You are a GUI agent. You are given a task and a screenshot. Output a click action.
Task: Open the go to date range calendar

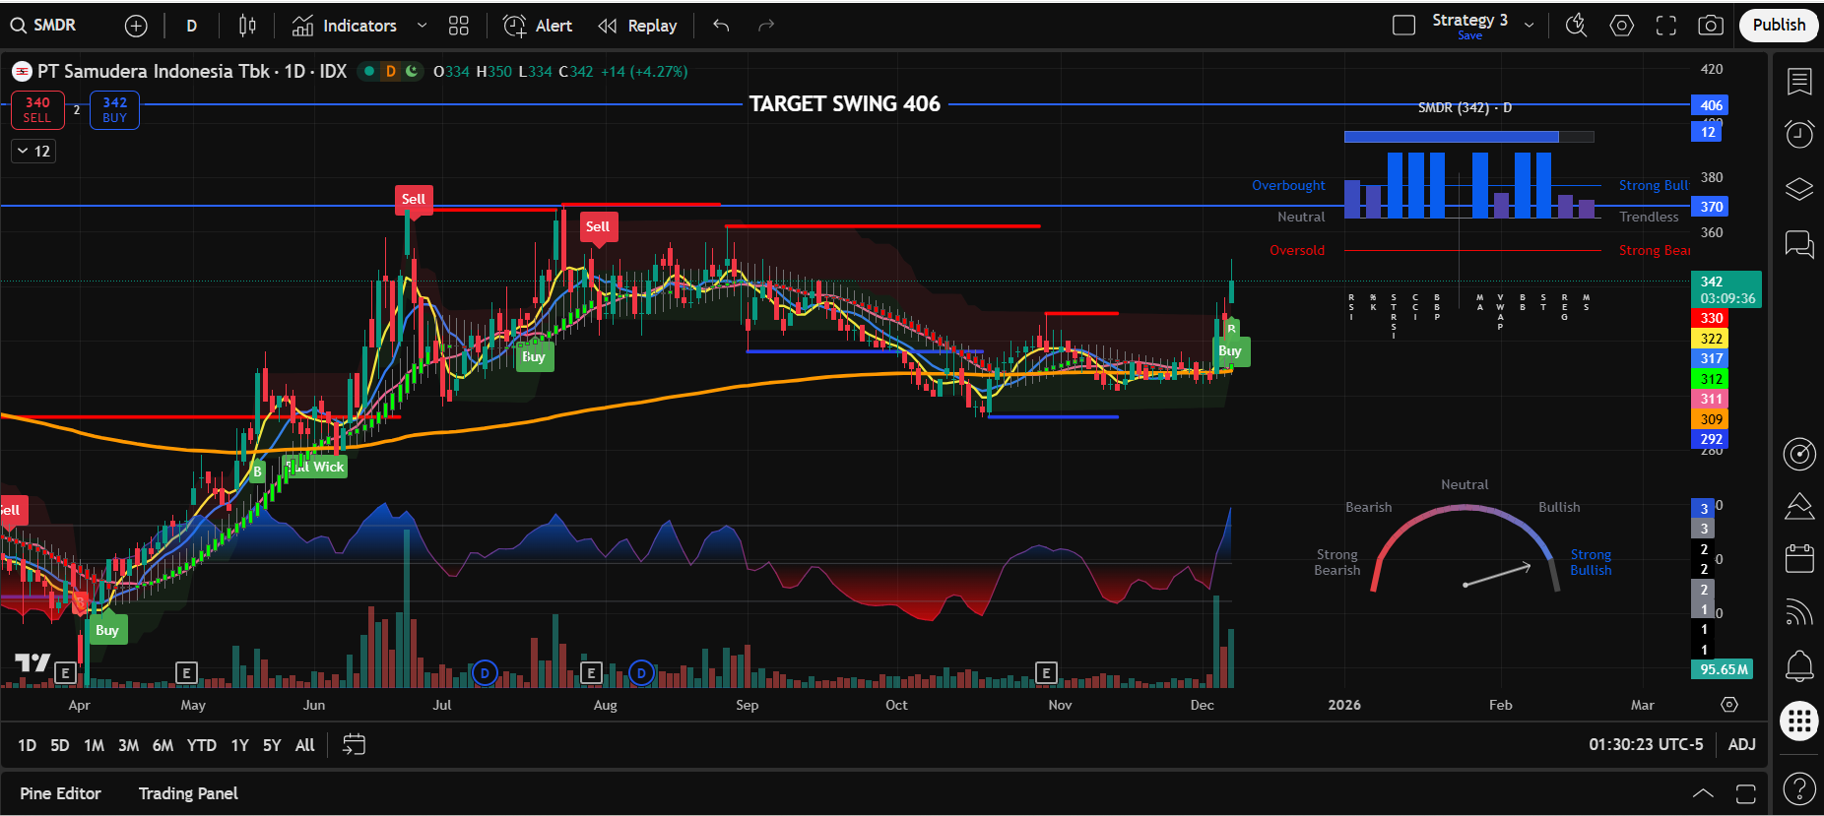354,745
